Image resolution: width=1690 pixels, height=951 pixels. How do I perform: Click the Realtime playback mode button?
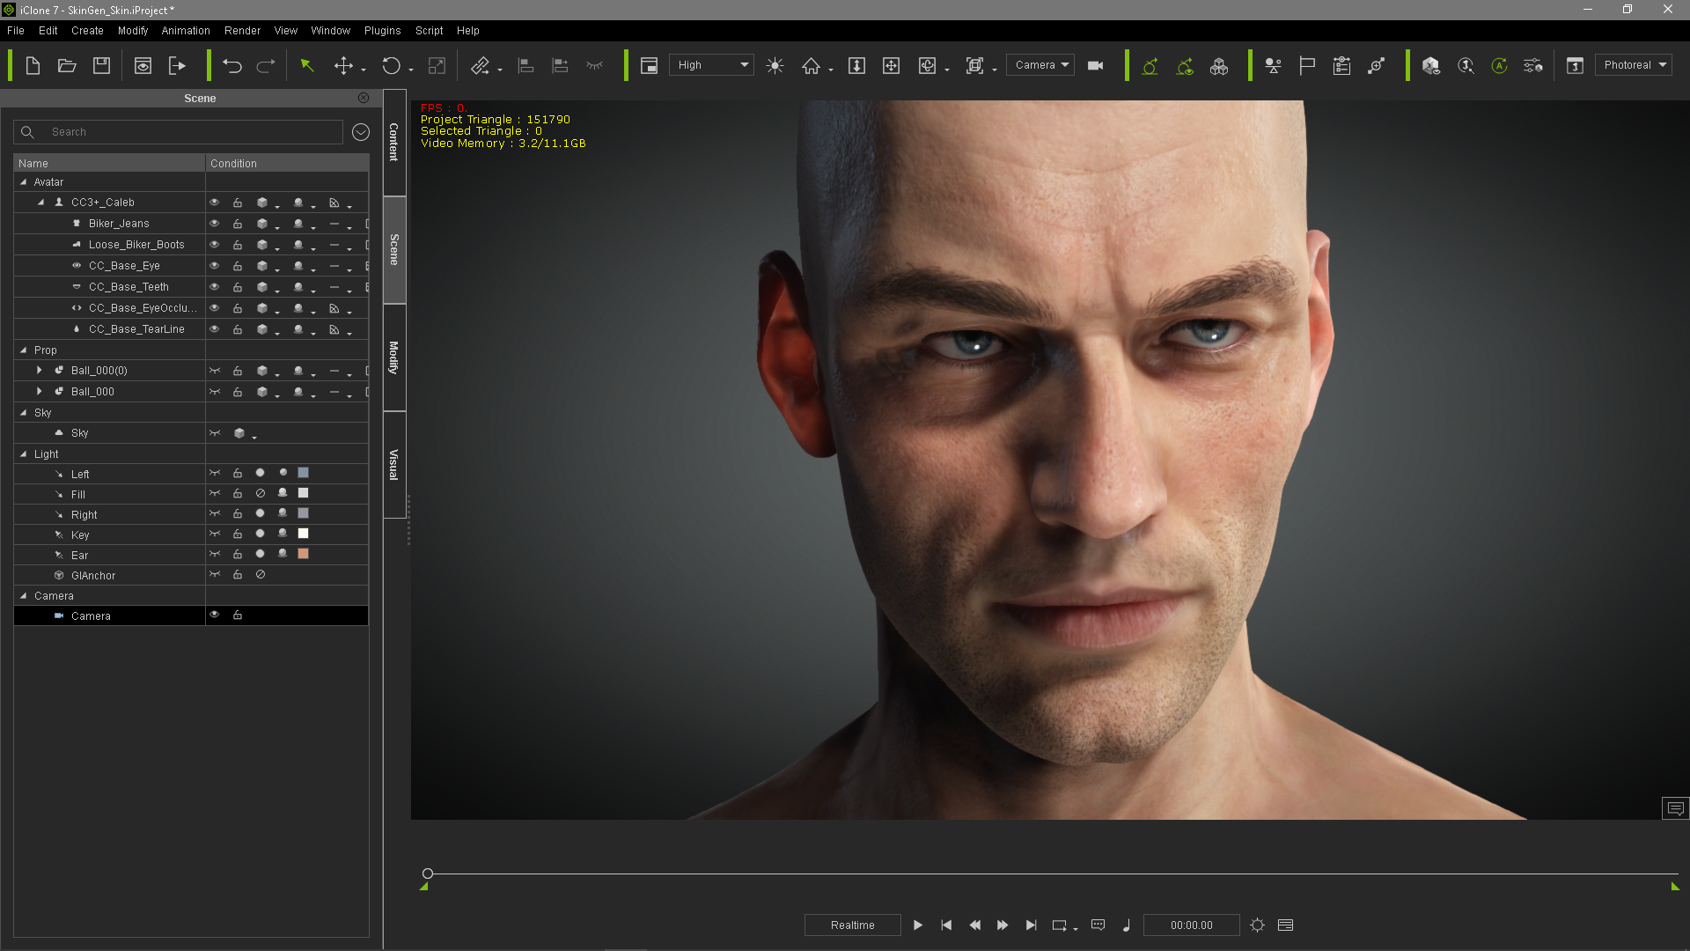click(x=852, y=925)
